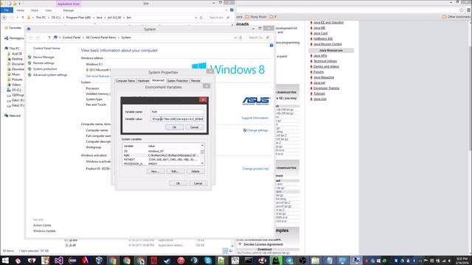Open Java APIs link in browser
Image resolution: width=472 pixels, height=265 pixels.
(320, 56)
